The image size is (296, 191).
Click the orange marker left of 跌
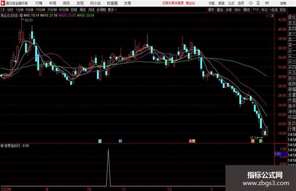(x=252, y=141)
